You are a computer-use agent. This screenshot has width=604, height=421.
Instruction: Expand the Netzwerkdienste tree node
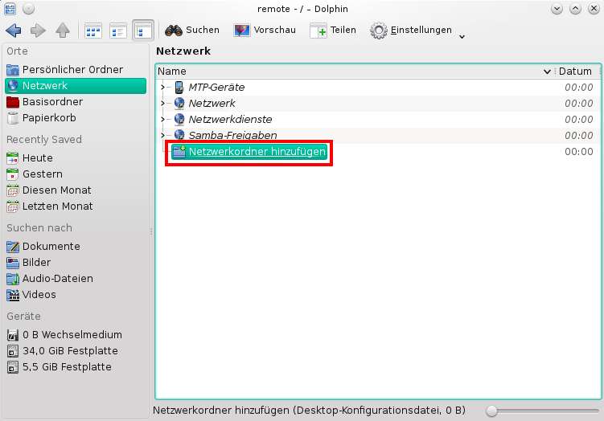pos(162,120)
